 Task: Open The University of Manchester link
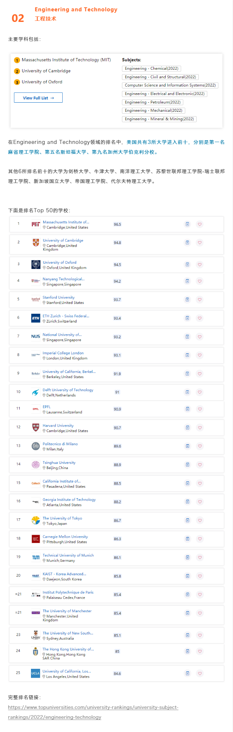67,611
